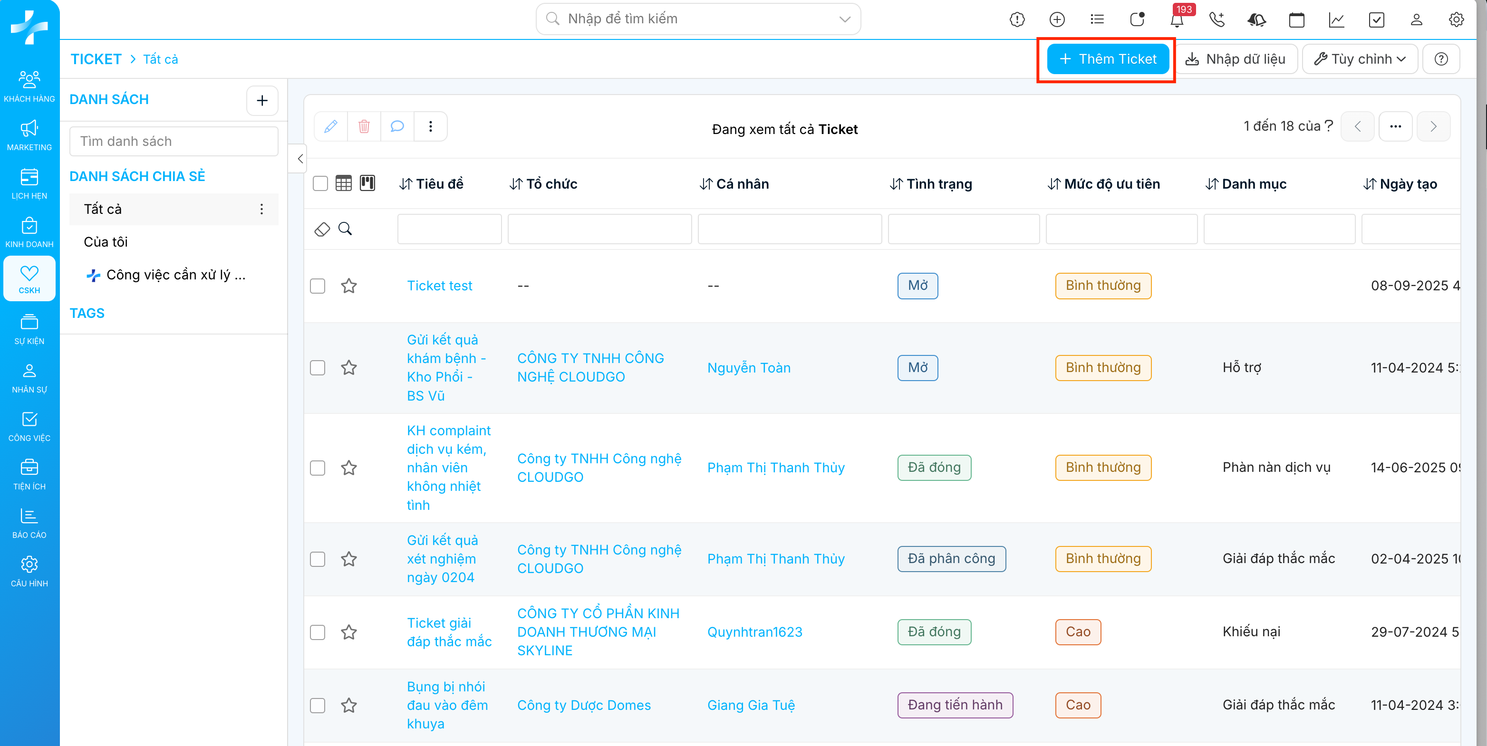Click the Tìm danh sách input field

(174, 141)
